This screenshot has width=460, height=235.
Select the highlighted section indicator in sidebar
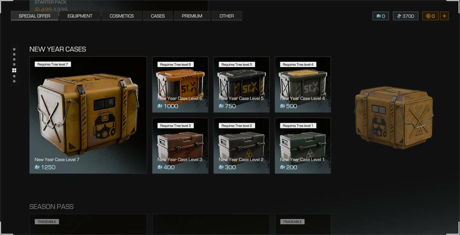(x=14, y=70)
